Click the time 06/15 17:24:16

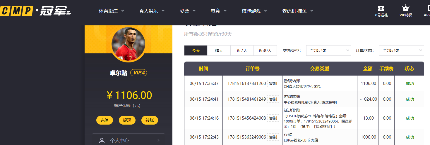tap(204, 118)
